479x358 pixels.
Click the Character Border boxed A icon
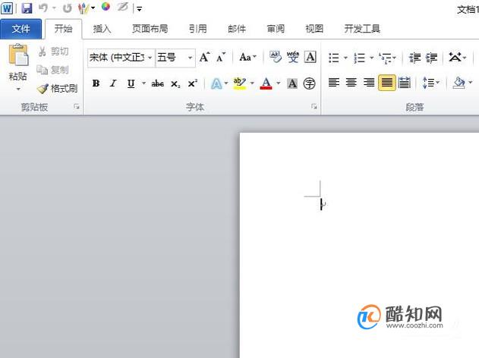pyautogui.click(x=310, y=57)
